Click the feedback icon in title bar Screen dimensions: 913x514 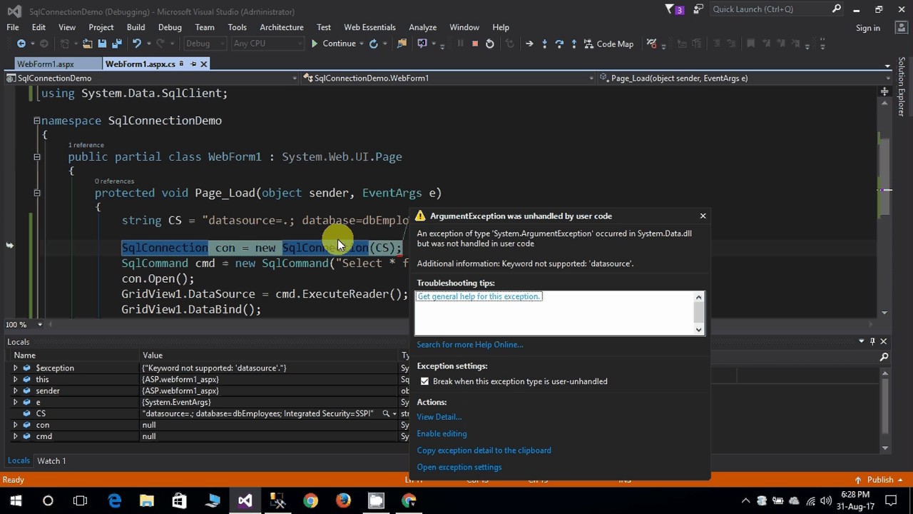(x=697, y=9)
